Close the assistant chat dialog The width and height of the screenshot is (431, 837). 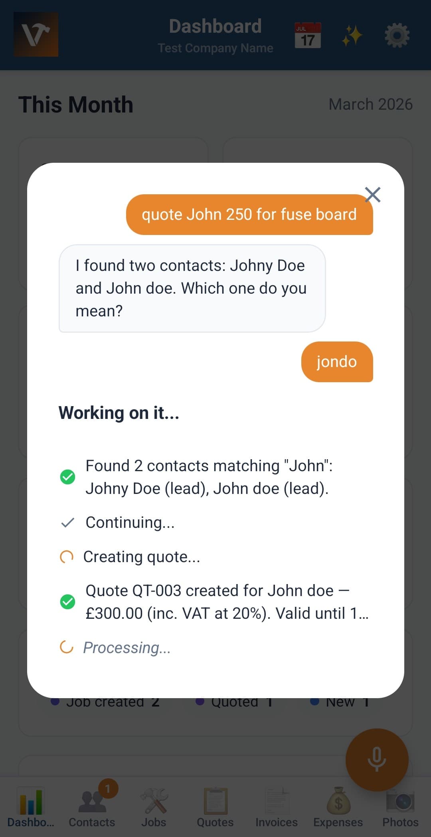[x=373, y=195]
